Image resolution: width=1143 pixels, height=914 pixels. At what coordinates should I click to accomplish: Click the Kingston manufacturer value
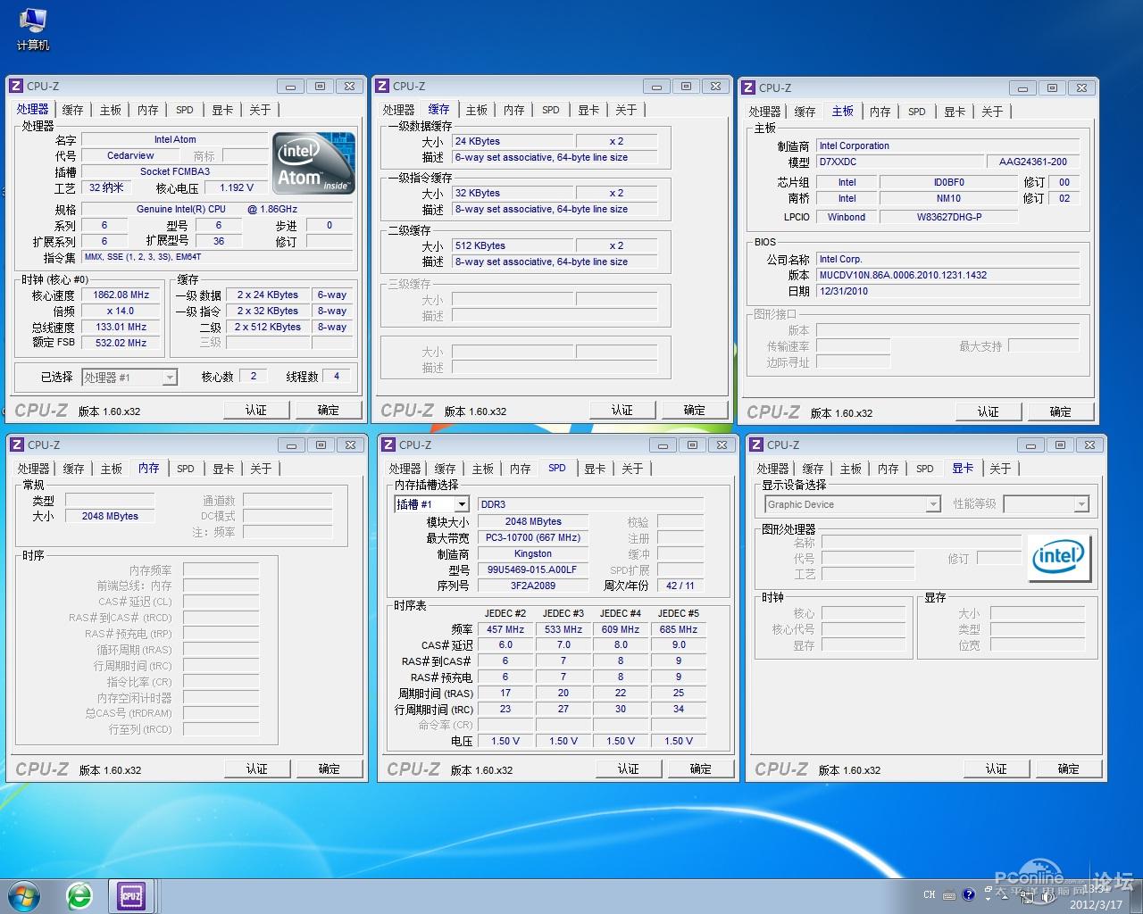pyautogui.click(x=533, y=553)
